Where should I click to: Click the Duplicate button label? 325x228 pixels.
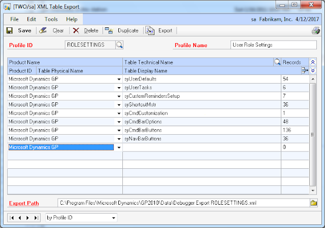128,30
